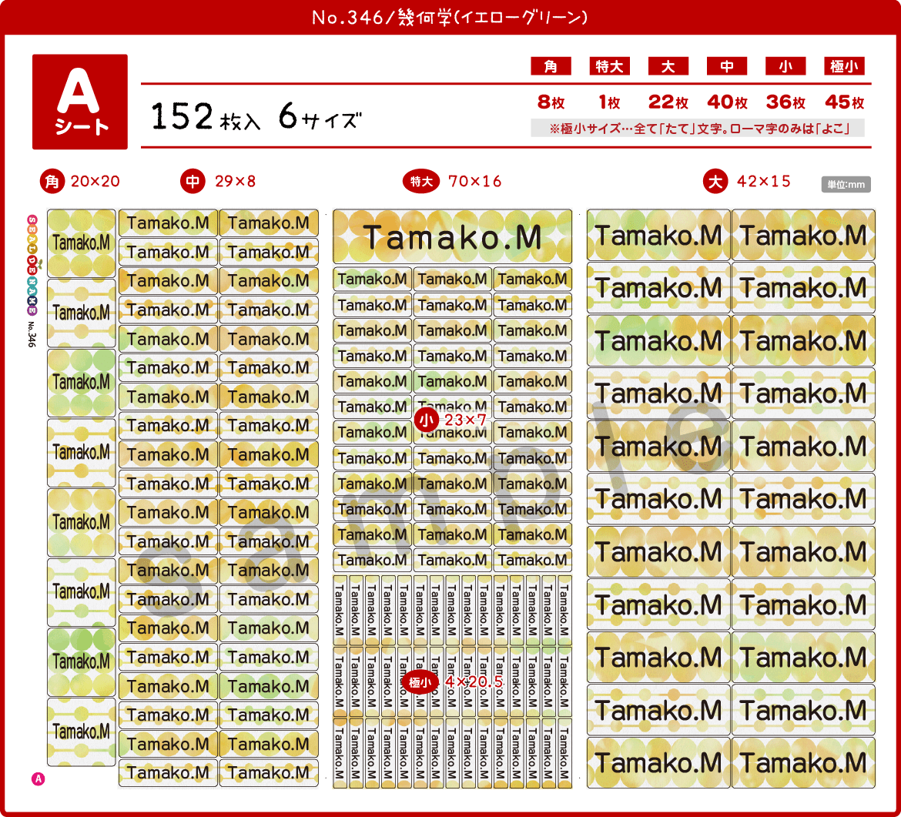Click the rectangular 角 label above 8枚
Image resolution: width=901 pixels, height=817 pixels.
coord(551,66)
